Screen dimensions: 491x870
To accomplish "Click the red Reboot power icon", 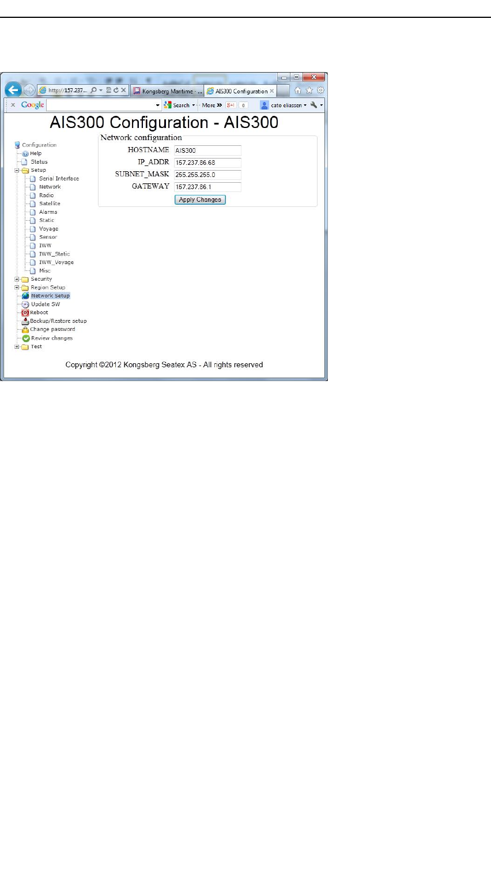I will 25,312.
